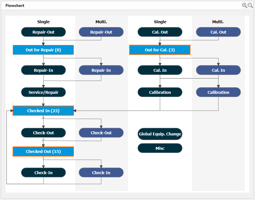Screen dimensions: 255x200
Task: Select the Multi. Repair-Out node
Action: [x=101, y=32]
